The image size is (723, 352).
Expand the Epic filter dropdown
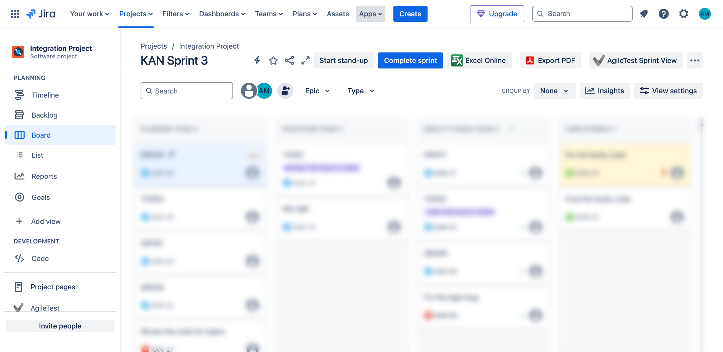point(317,91)
